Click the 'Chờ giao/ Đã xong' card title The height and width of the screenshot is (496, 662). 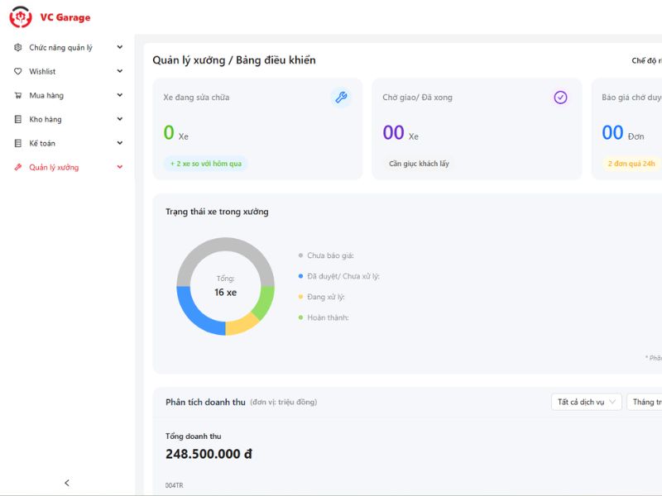[418, 98]
